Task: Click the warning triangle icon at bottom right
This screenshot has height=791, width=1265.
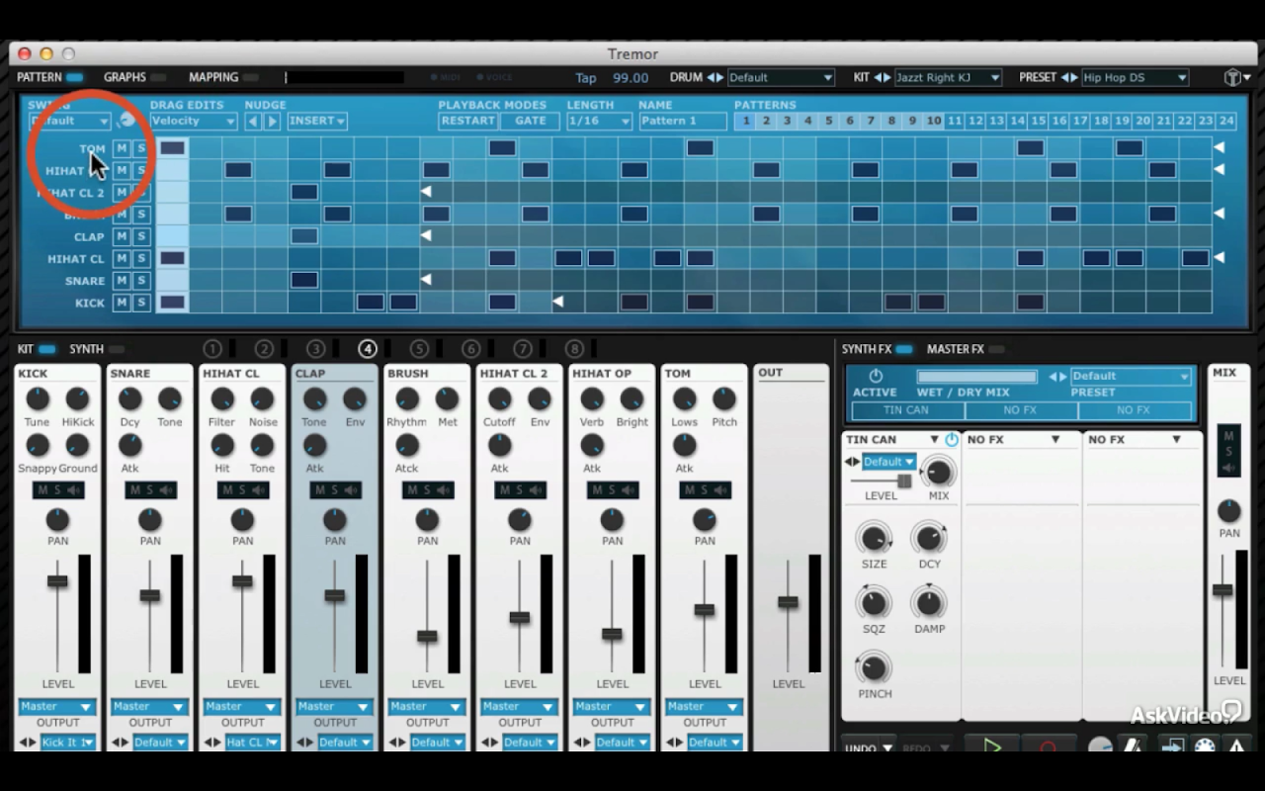Action: coord(1235,747)
